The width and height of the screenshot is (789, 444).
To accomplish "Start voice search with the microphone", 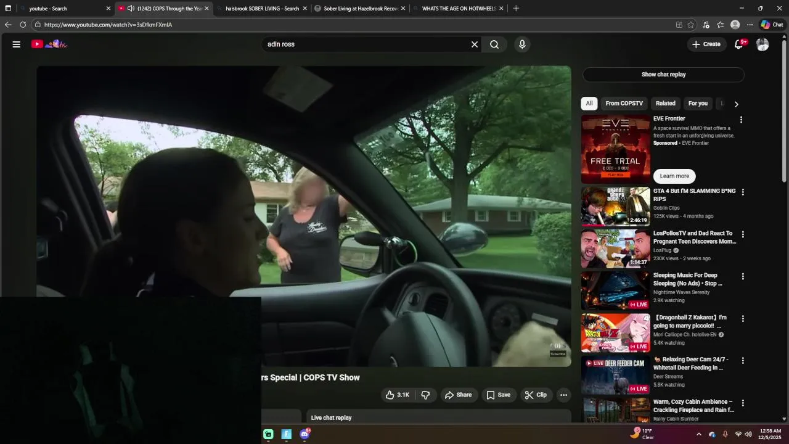I will (x=522, y=44).
